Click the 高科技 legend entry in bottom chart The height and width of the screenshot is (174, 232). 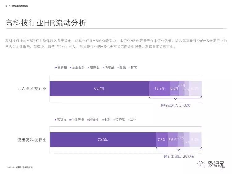[x=61, y=120]
